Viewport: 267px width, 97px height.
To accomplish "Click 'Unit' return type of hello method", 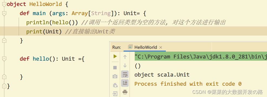I will tap(68, 59).
